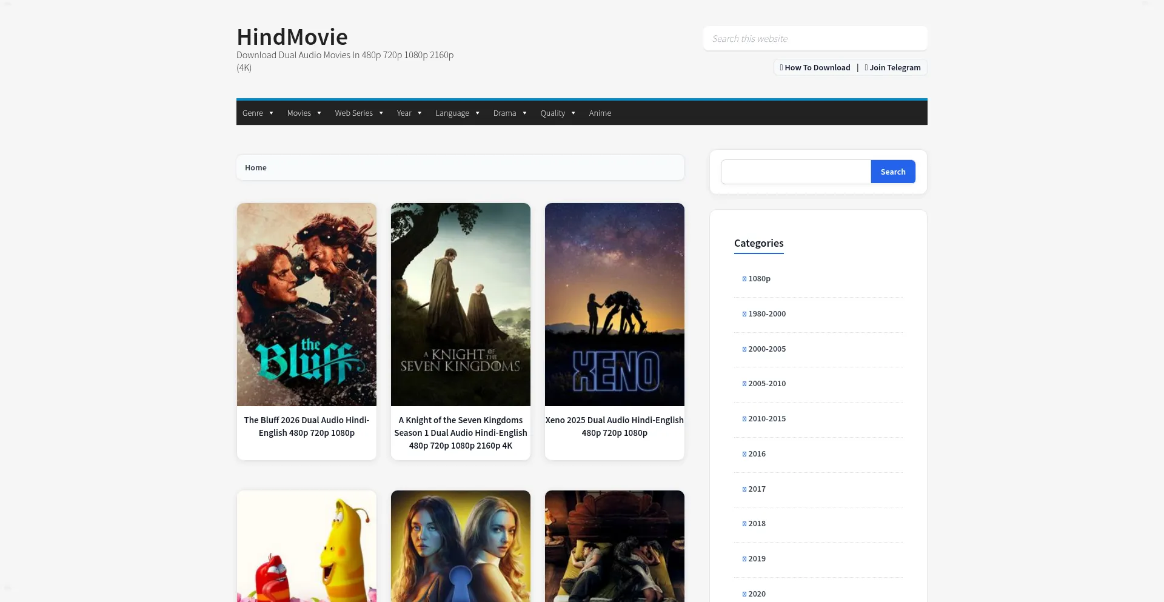Select the 2016 category
This screenshot has width=1164, height=602.
(757, 454)
